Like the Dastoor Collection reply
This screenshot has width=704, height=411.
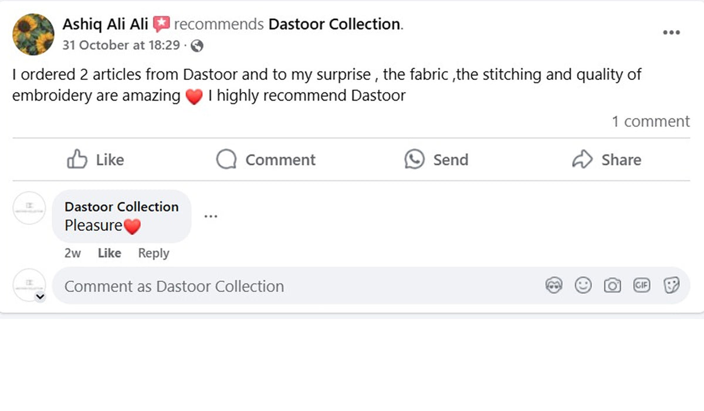pos(109,253)
